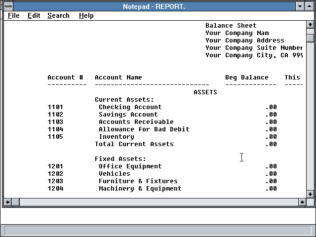Click the 'Your Company City, CA' line

pos(254,55)
